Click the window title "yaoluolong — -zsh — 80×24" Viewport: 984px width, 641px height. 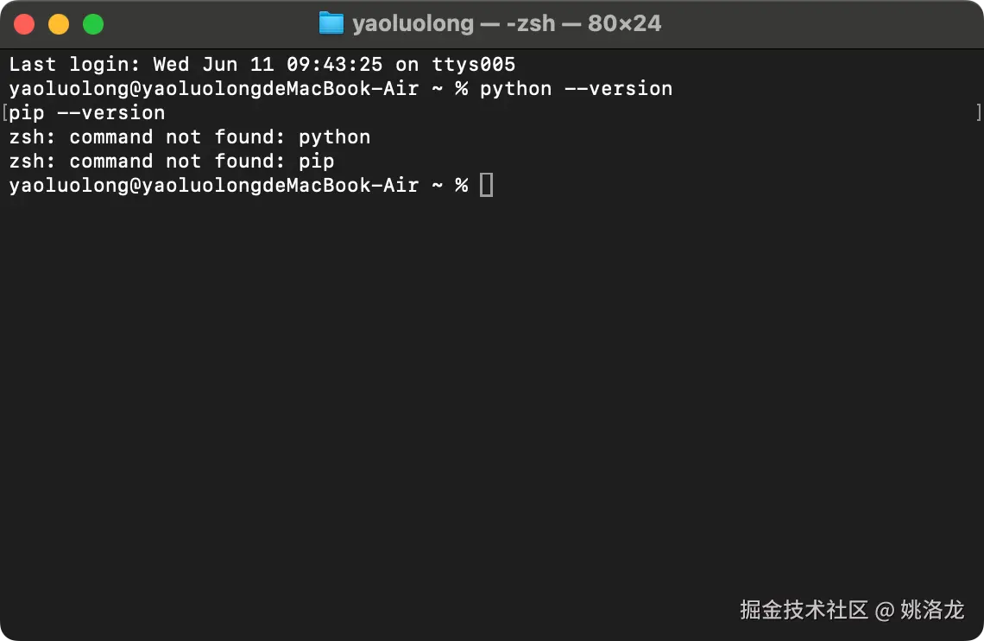coord(507,23)
